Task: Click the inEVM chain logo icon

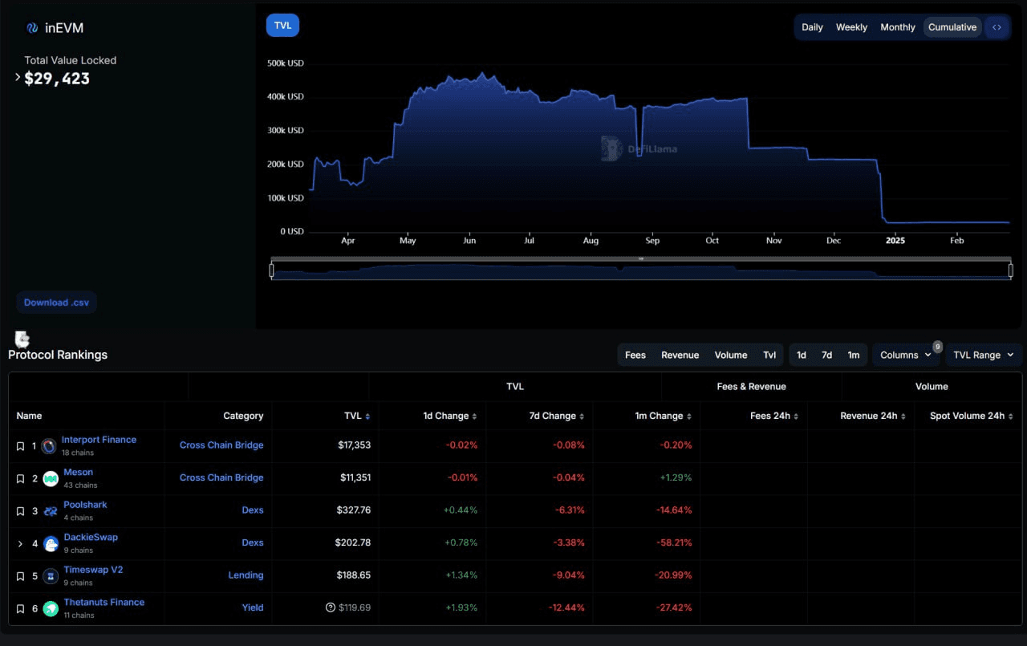Action: pos(32,28)
